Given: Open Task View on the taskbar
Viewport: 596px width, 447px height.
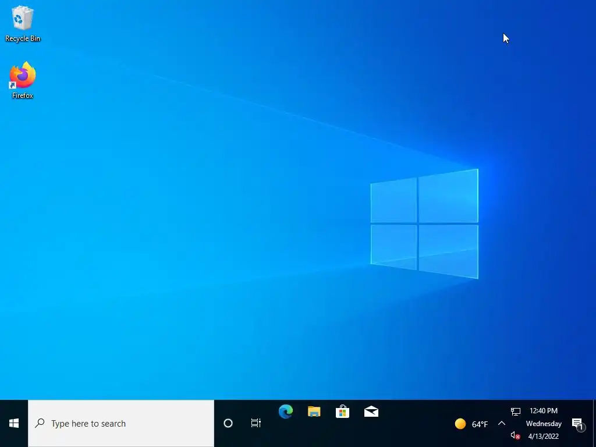Looking at the screenshot, I should click(x=256, y=423).
